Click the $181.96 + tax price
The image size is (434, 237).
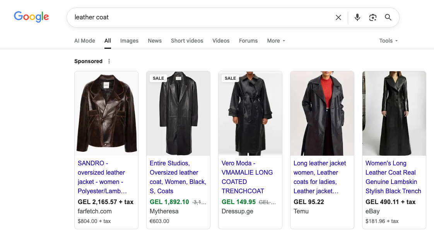click(x=382, y=221)
